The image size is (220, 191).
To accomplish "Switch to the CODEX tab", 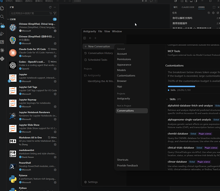I will [202, 7].
